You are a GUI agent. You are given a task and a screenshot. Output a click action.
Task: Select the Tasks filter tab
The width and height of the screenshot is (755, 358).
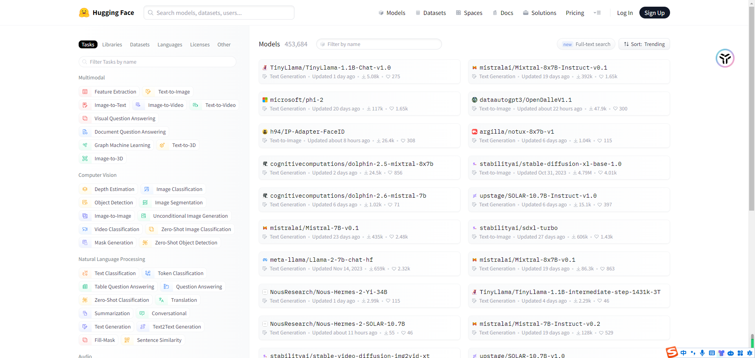(88, 44)
